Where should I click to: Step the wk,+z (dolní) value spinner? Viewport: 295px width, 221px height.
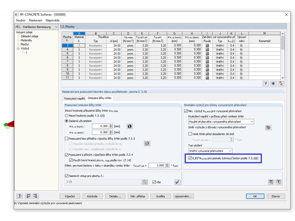click(111, 132)
